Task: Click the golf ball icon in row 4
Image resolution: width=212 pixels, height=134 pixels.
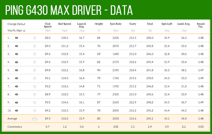Action: pyautogui.click(x=35, y=62)
